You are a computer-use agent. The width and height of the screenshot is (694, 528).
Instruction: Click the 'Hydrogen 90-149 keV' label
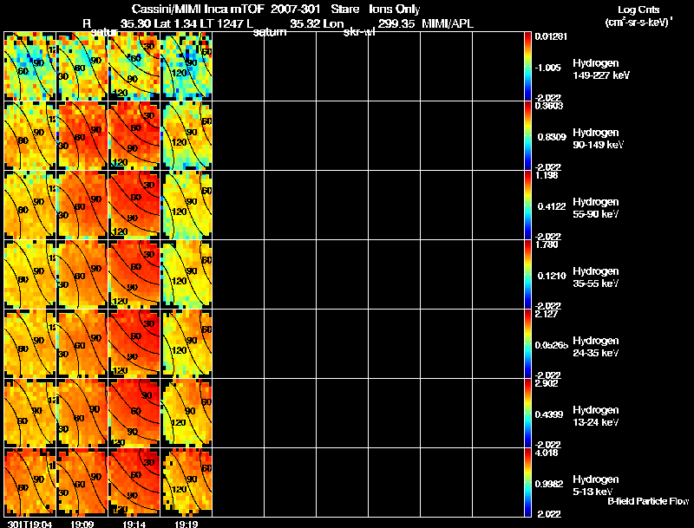[x=598, y=139]
